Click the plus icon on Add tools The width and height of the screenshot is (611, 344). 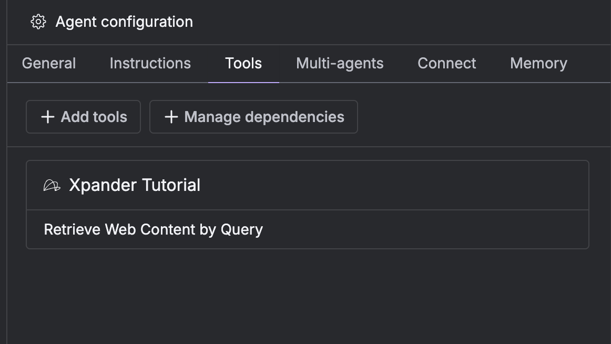point(48,117)
